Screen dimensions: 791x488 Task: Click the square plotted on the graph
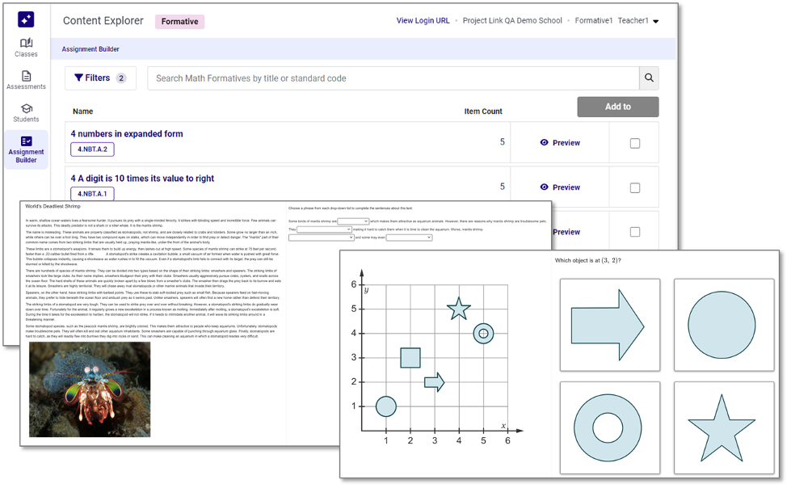[x=410, y=358]
